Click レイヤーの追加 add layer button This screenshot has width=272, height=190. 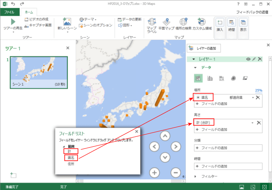[x=204, y=48]
